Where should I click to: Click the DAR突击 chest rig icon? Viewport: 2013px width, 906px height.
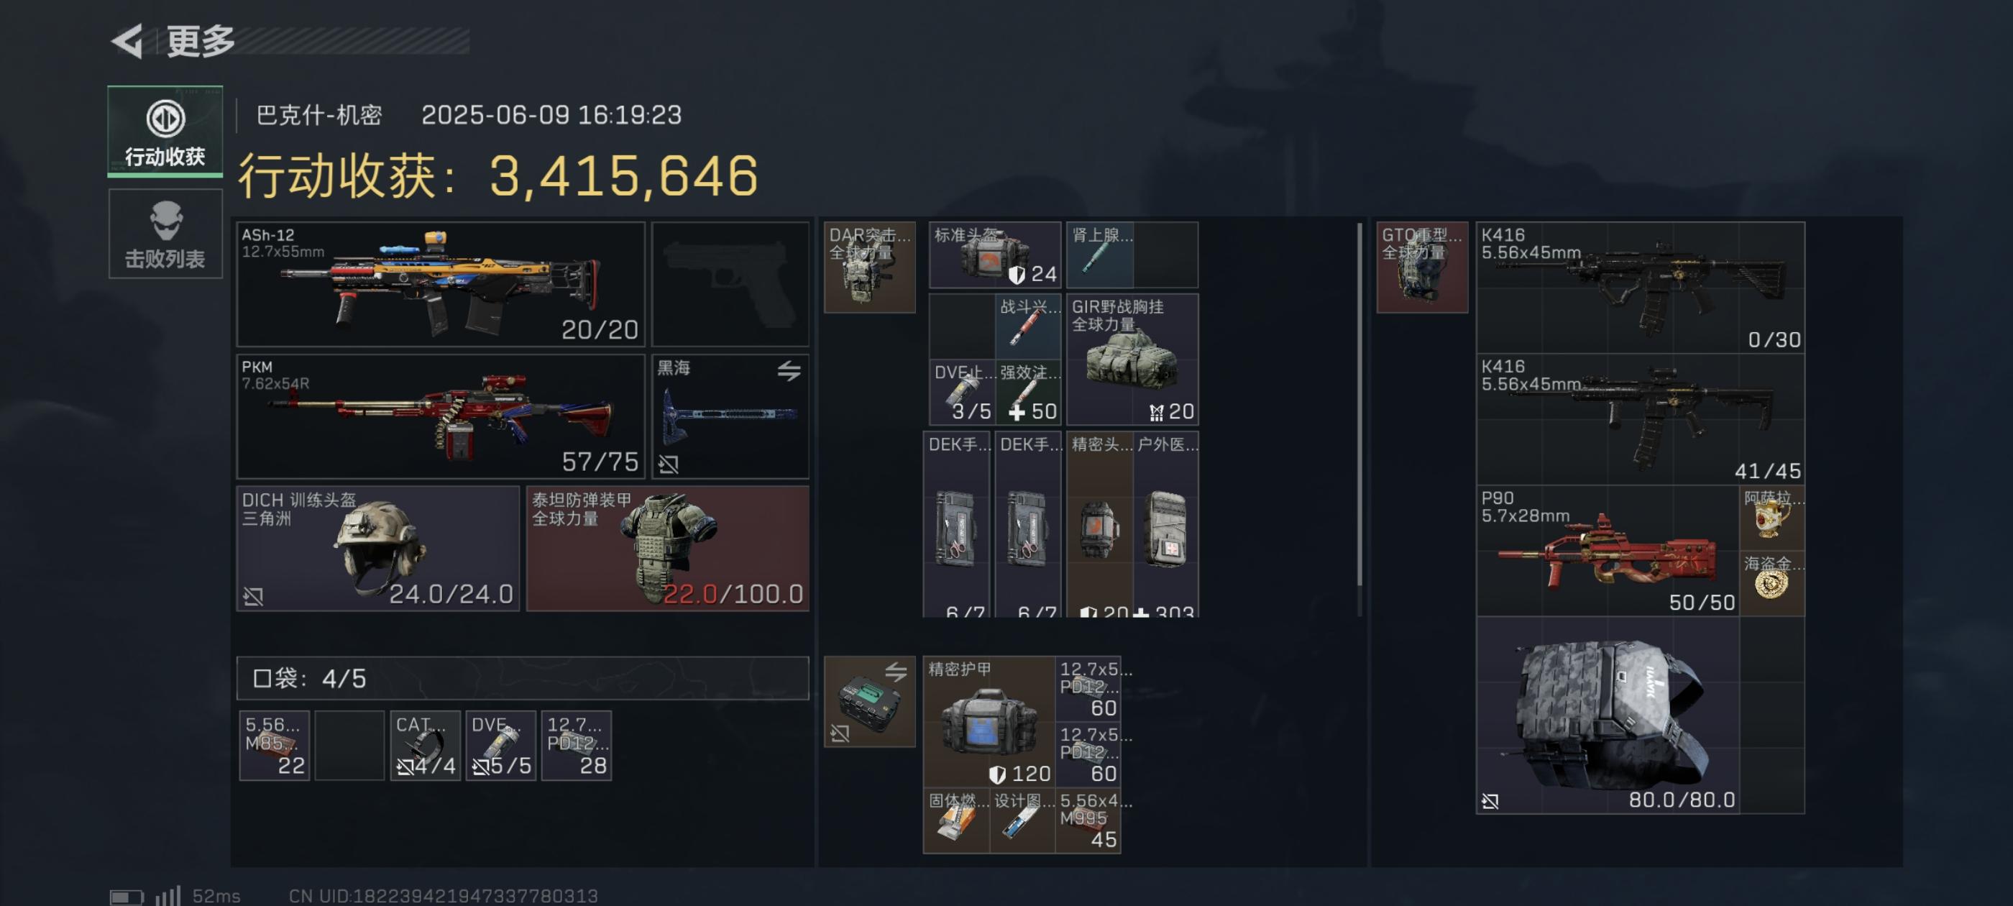point(869,267)
